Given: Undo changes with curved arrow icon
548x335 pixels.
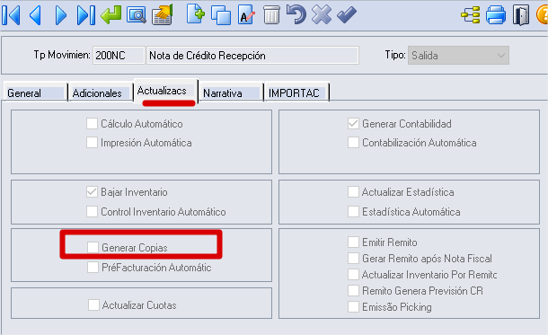Looking at the screenshot, I should (x=296, y=14).
